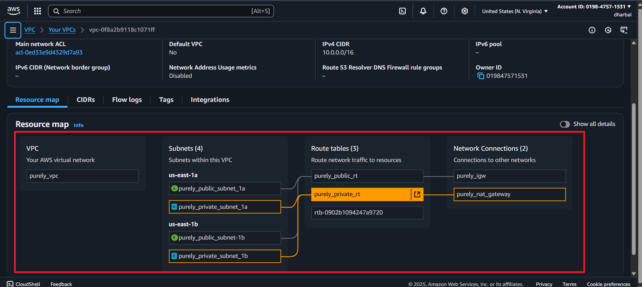
Task: Open the settings gear icon
Action: point(465,11)
